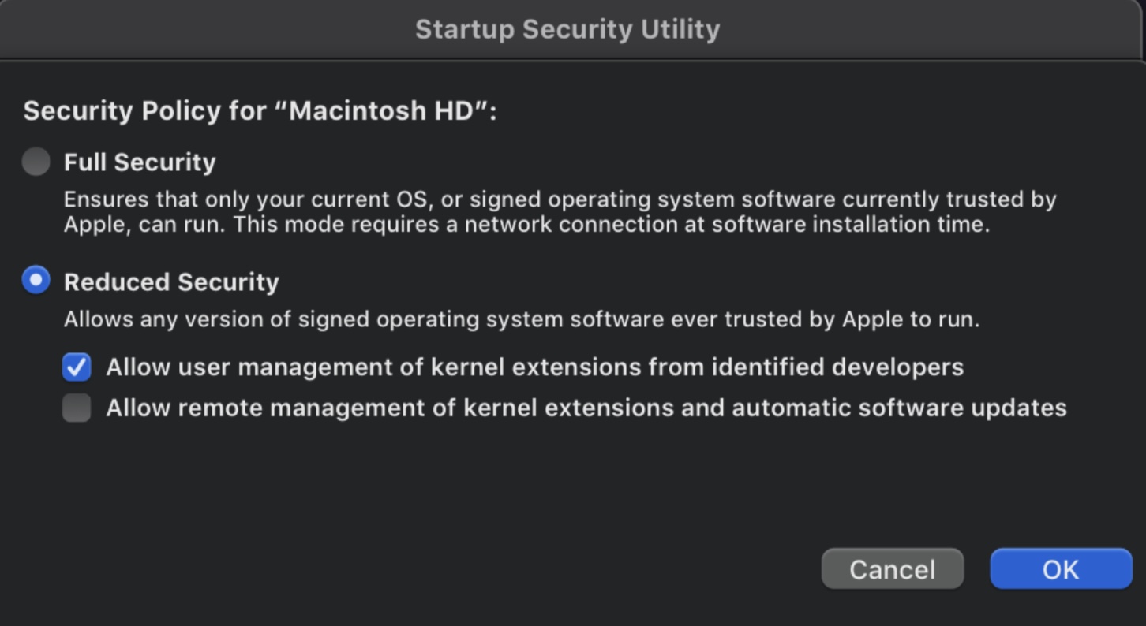The height and width of the screenshot is (626, 1146).
Task: Select the Full Security radio button
Action: pyautogui.click(x=36, y=162)
